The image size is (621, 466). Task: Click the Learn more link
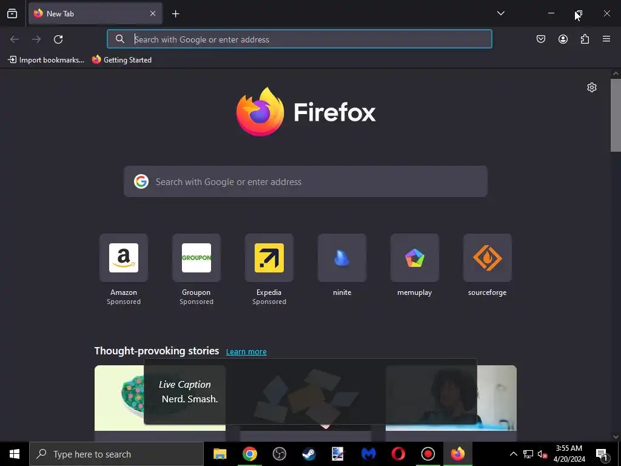coord(246,351)
